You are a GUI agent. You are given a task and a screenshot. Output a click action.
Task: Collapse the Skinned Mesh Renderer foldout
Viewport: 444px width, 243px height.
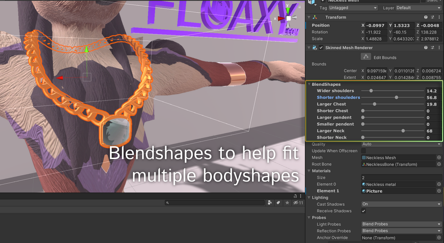(309, 48)
